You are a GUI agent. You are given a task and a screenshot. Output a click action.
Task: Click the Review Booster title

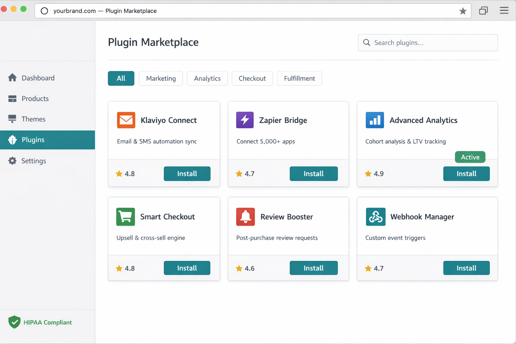tap(287, 217)
